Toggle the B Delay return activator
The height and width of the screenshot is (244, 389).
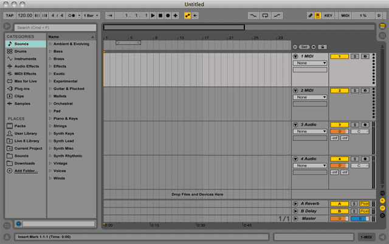coord(339,211)
